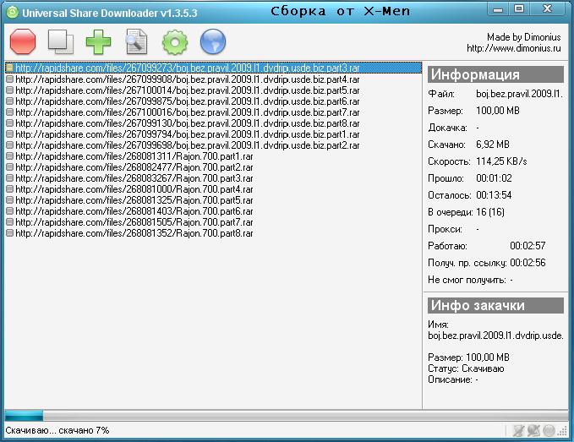
Task: Click the Прошло time 00:01:02
Action: coord(494,178)
